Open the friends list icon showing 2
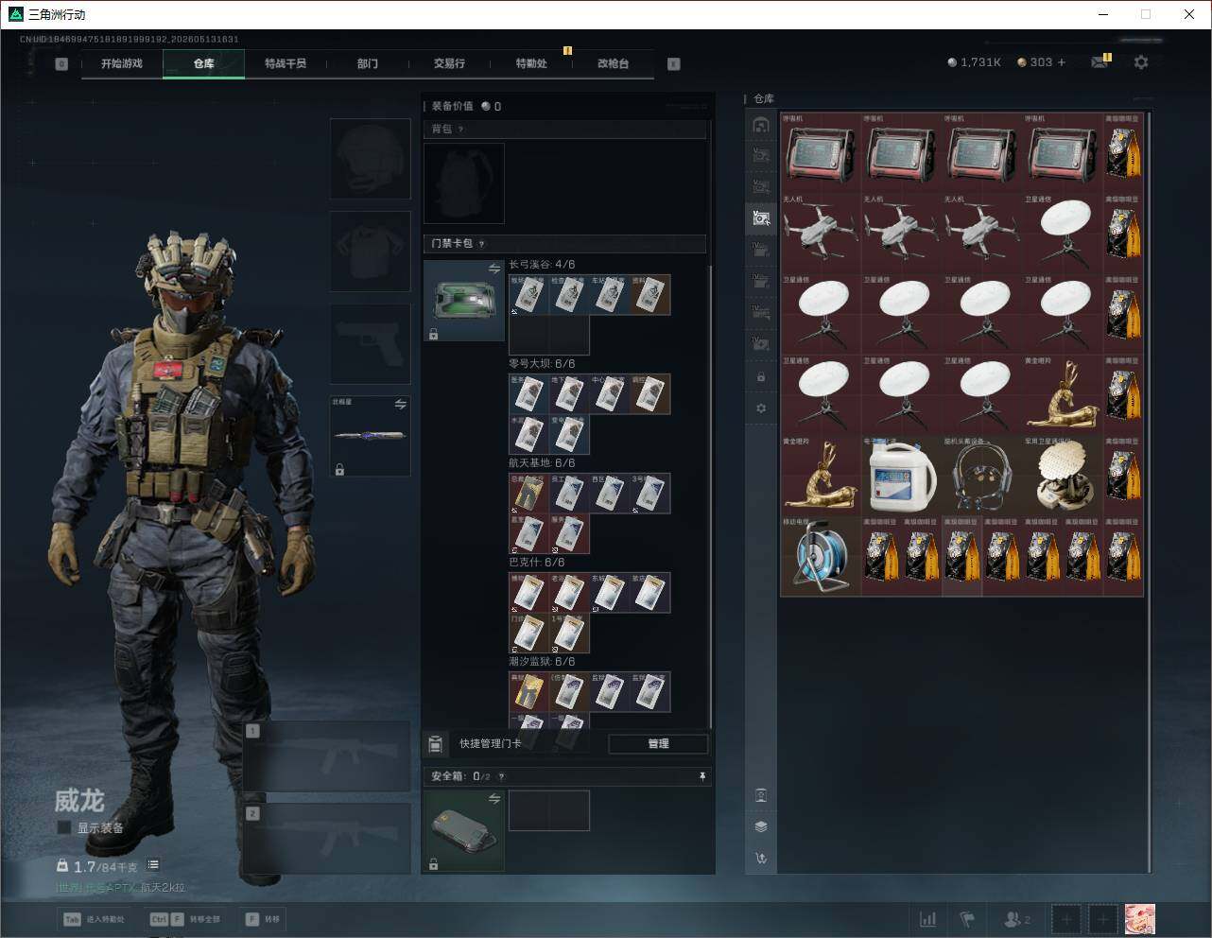This screenshot has width=1212, height=938. click(x=1017, y=919)
